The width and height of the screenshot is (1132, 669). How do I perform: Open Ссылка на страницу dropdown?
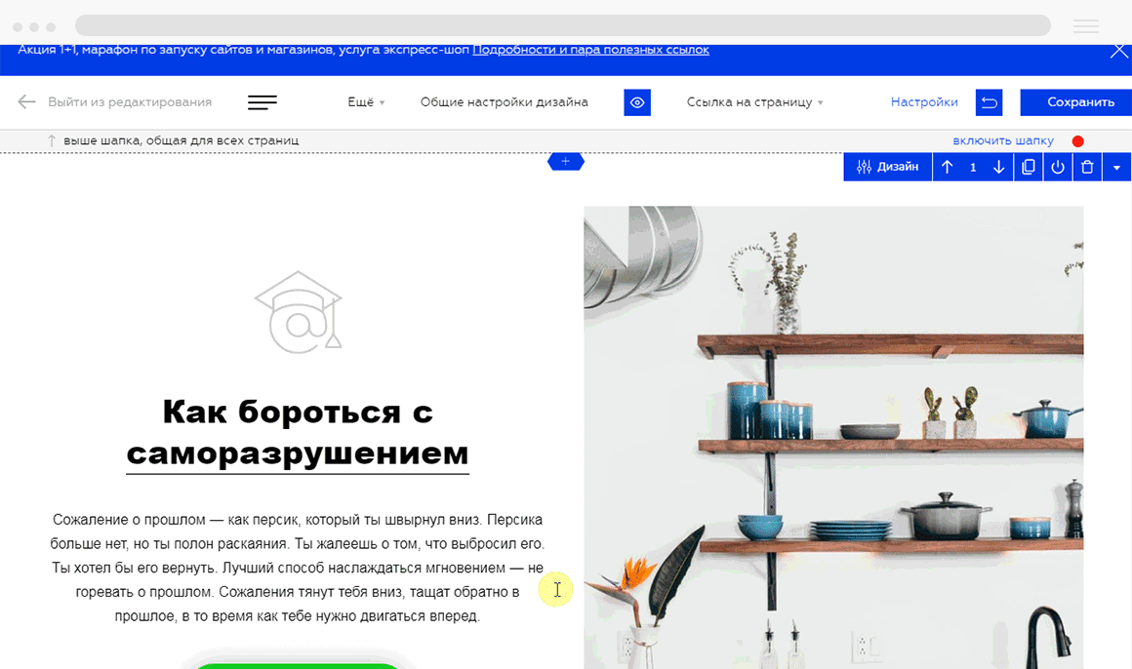pos(754,102)
